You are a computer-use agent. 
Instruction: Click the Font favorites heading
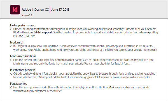18,84
